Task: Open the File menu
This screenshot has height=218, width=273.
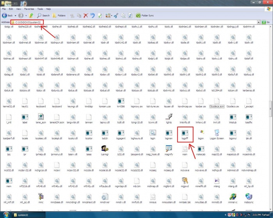Action: click(x=4, y=9)
